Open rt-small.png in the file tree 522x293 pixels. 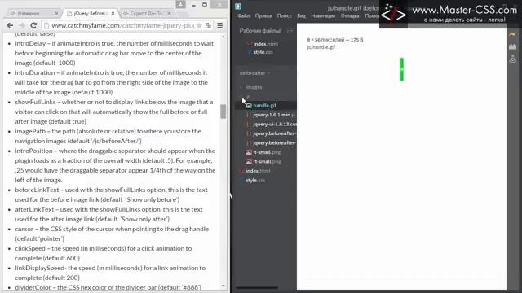(x=267, y=161)
